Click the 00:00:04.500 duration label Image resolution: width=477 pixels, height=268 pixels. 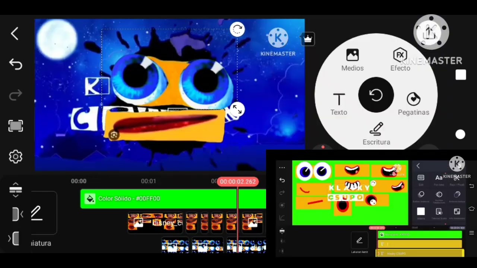(x=457, y=228)
